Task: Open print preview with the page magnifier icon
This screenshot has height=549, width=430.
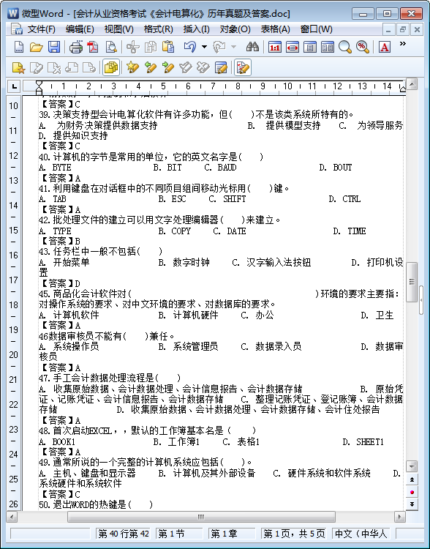Action: 111,47
